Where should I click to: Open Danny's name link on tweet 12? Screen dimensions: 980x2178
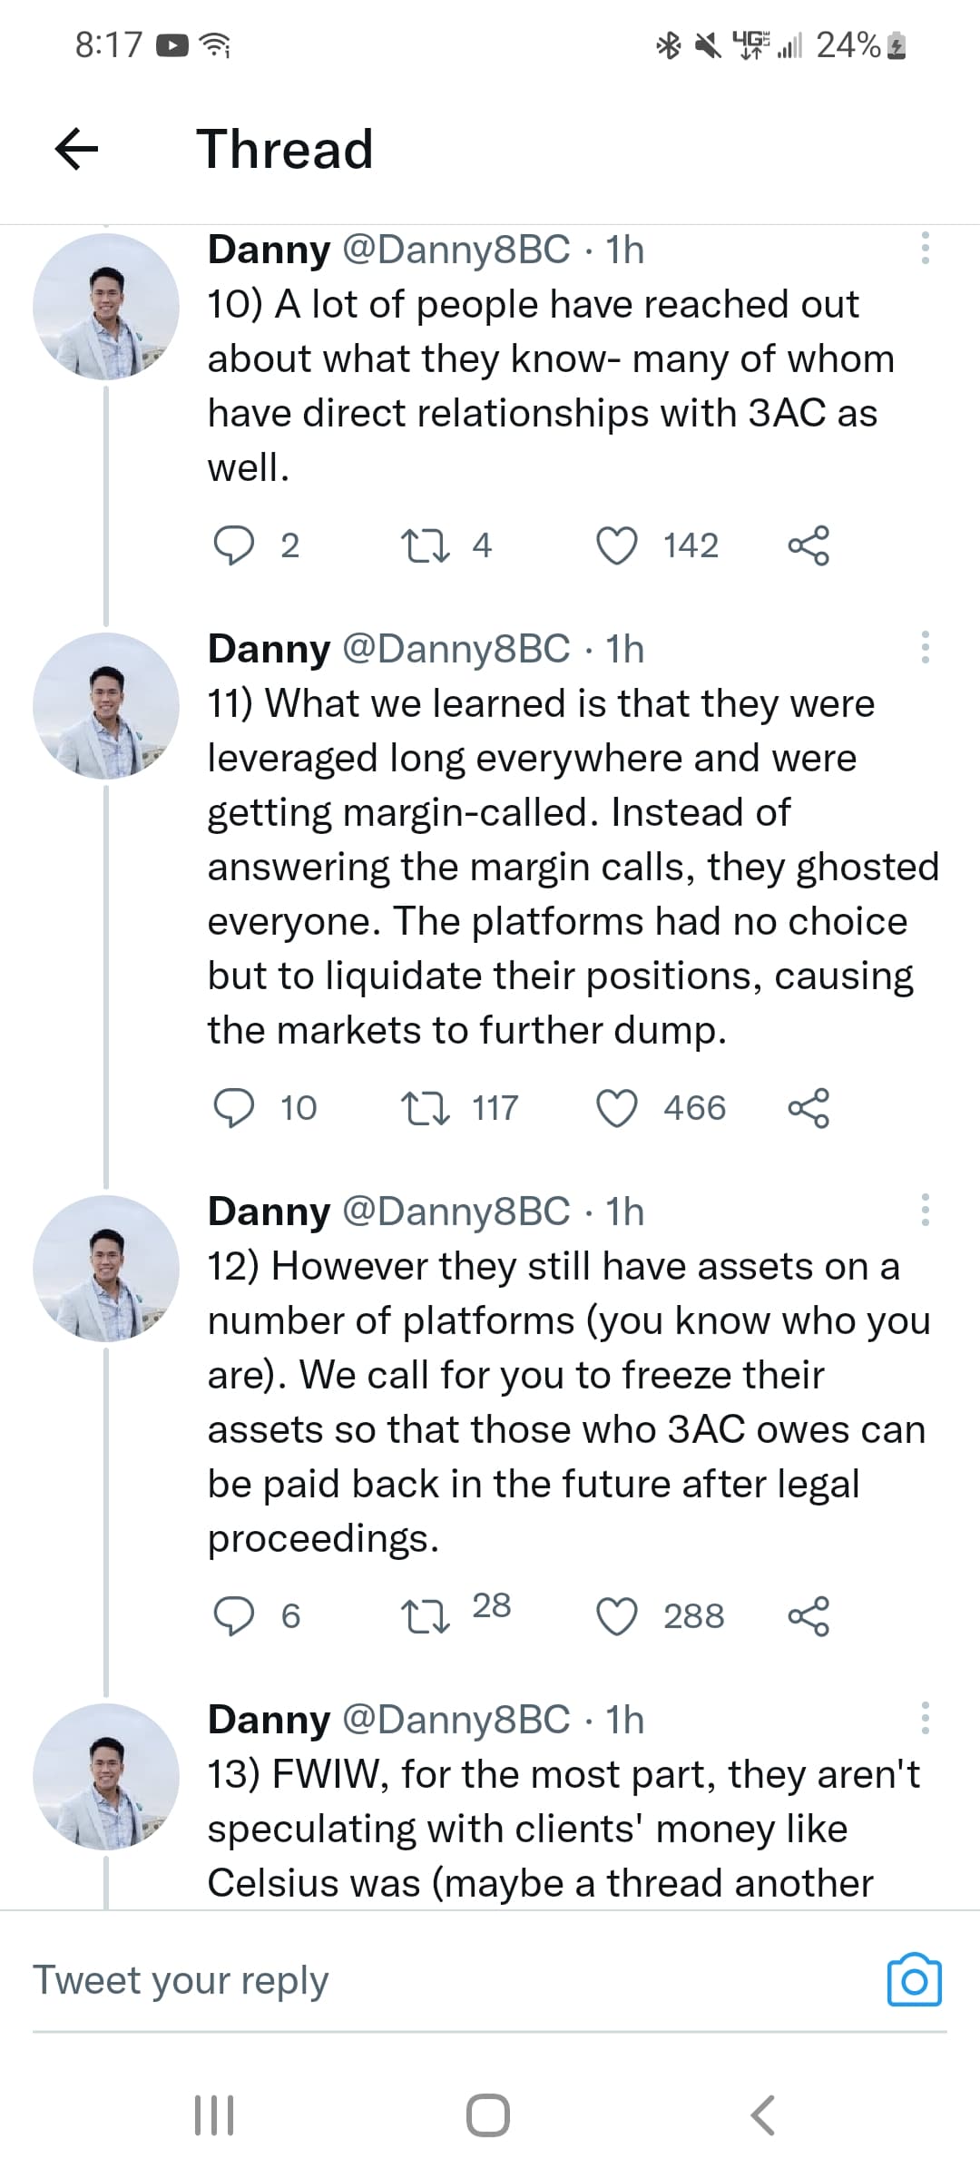tap(269, 1212)
